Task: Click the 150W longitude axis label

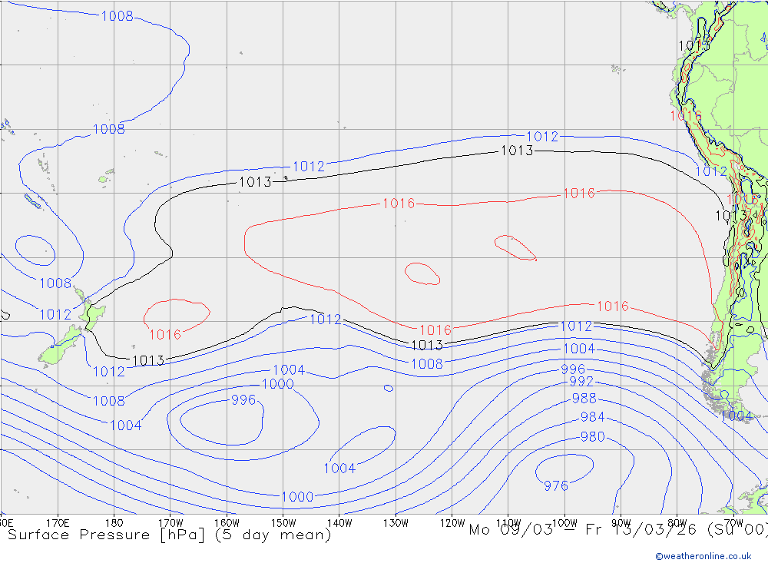Action: click(x=283, y=523)
